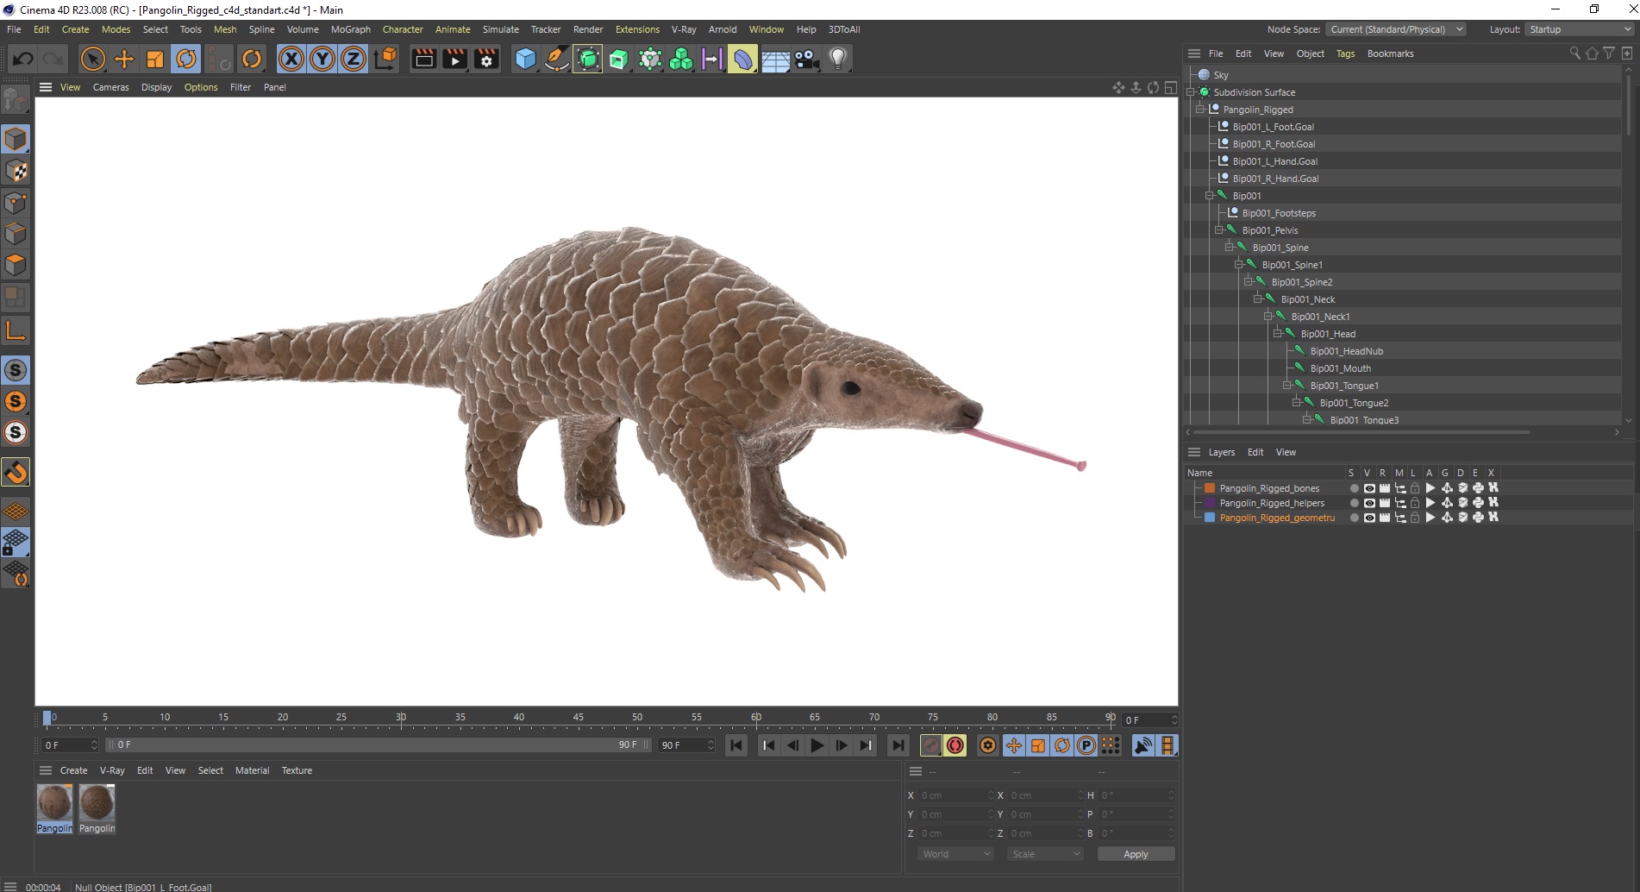Toggle X axis lock

(291, 59)
